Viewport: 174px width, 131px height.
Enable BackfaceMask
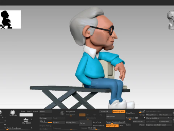98,126
